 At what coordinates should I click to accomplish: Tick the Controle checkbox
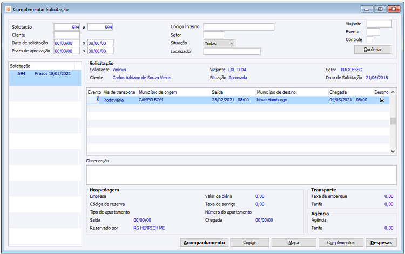pyautogui.click(x=369, y=39)
